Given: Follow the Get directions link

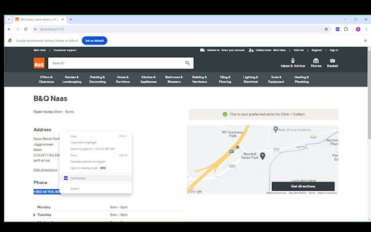Looking at the screenshot, I should tap(45, 169).
